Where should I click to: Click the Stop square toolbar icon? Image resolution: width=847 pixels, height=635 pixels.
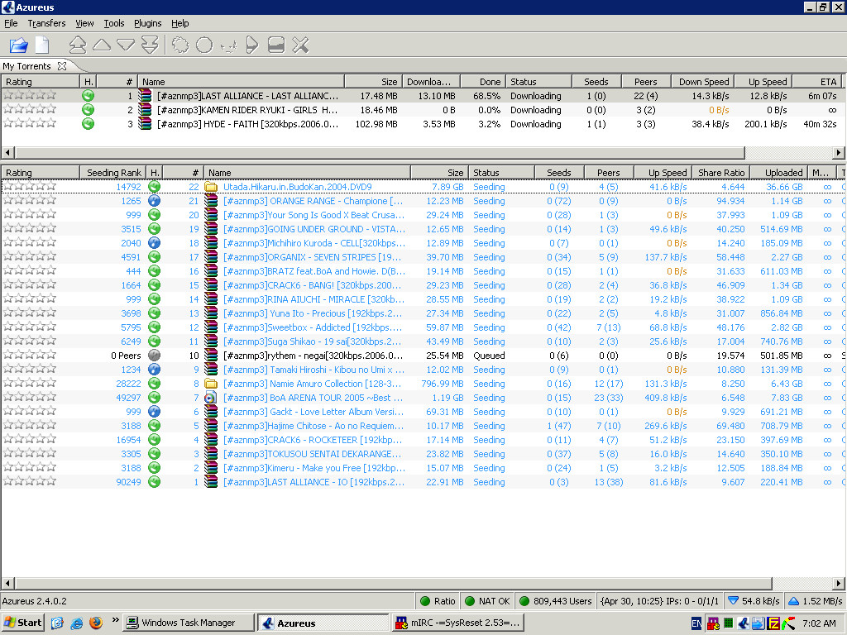click(276, 45)
